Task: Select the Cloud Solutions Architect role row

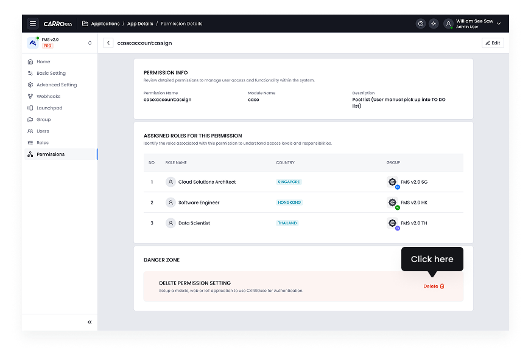Action: (x=206, y=182)
